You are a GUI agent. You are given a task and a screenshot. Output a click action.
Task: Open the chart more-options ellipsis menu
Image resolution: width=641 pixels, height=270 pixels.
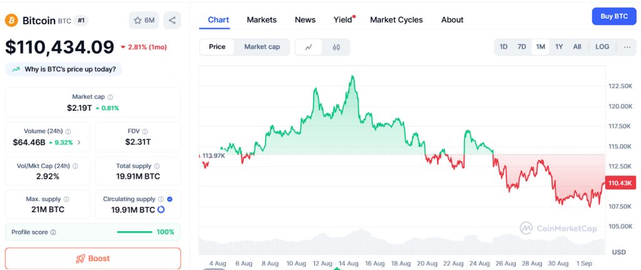pos(627,47)
